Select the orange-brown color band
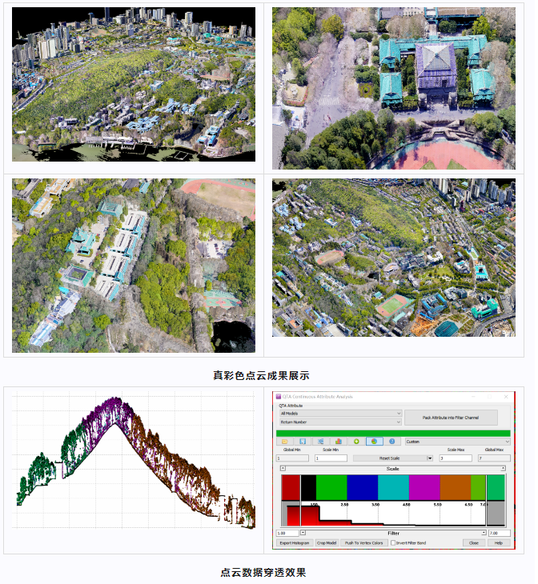 [456, 487]
